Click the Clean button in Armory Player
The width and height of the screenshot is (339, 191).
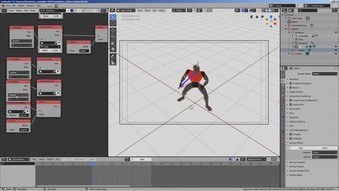point(325,148)
